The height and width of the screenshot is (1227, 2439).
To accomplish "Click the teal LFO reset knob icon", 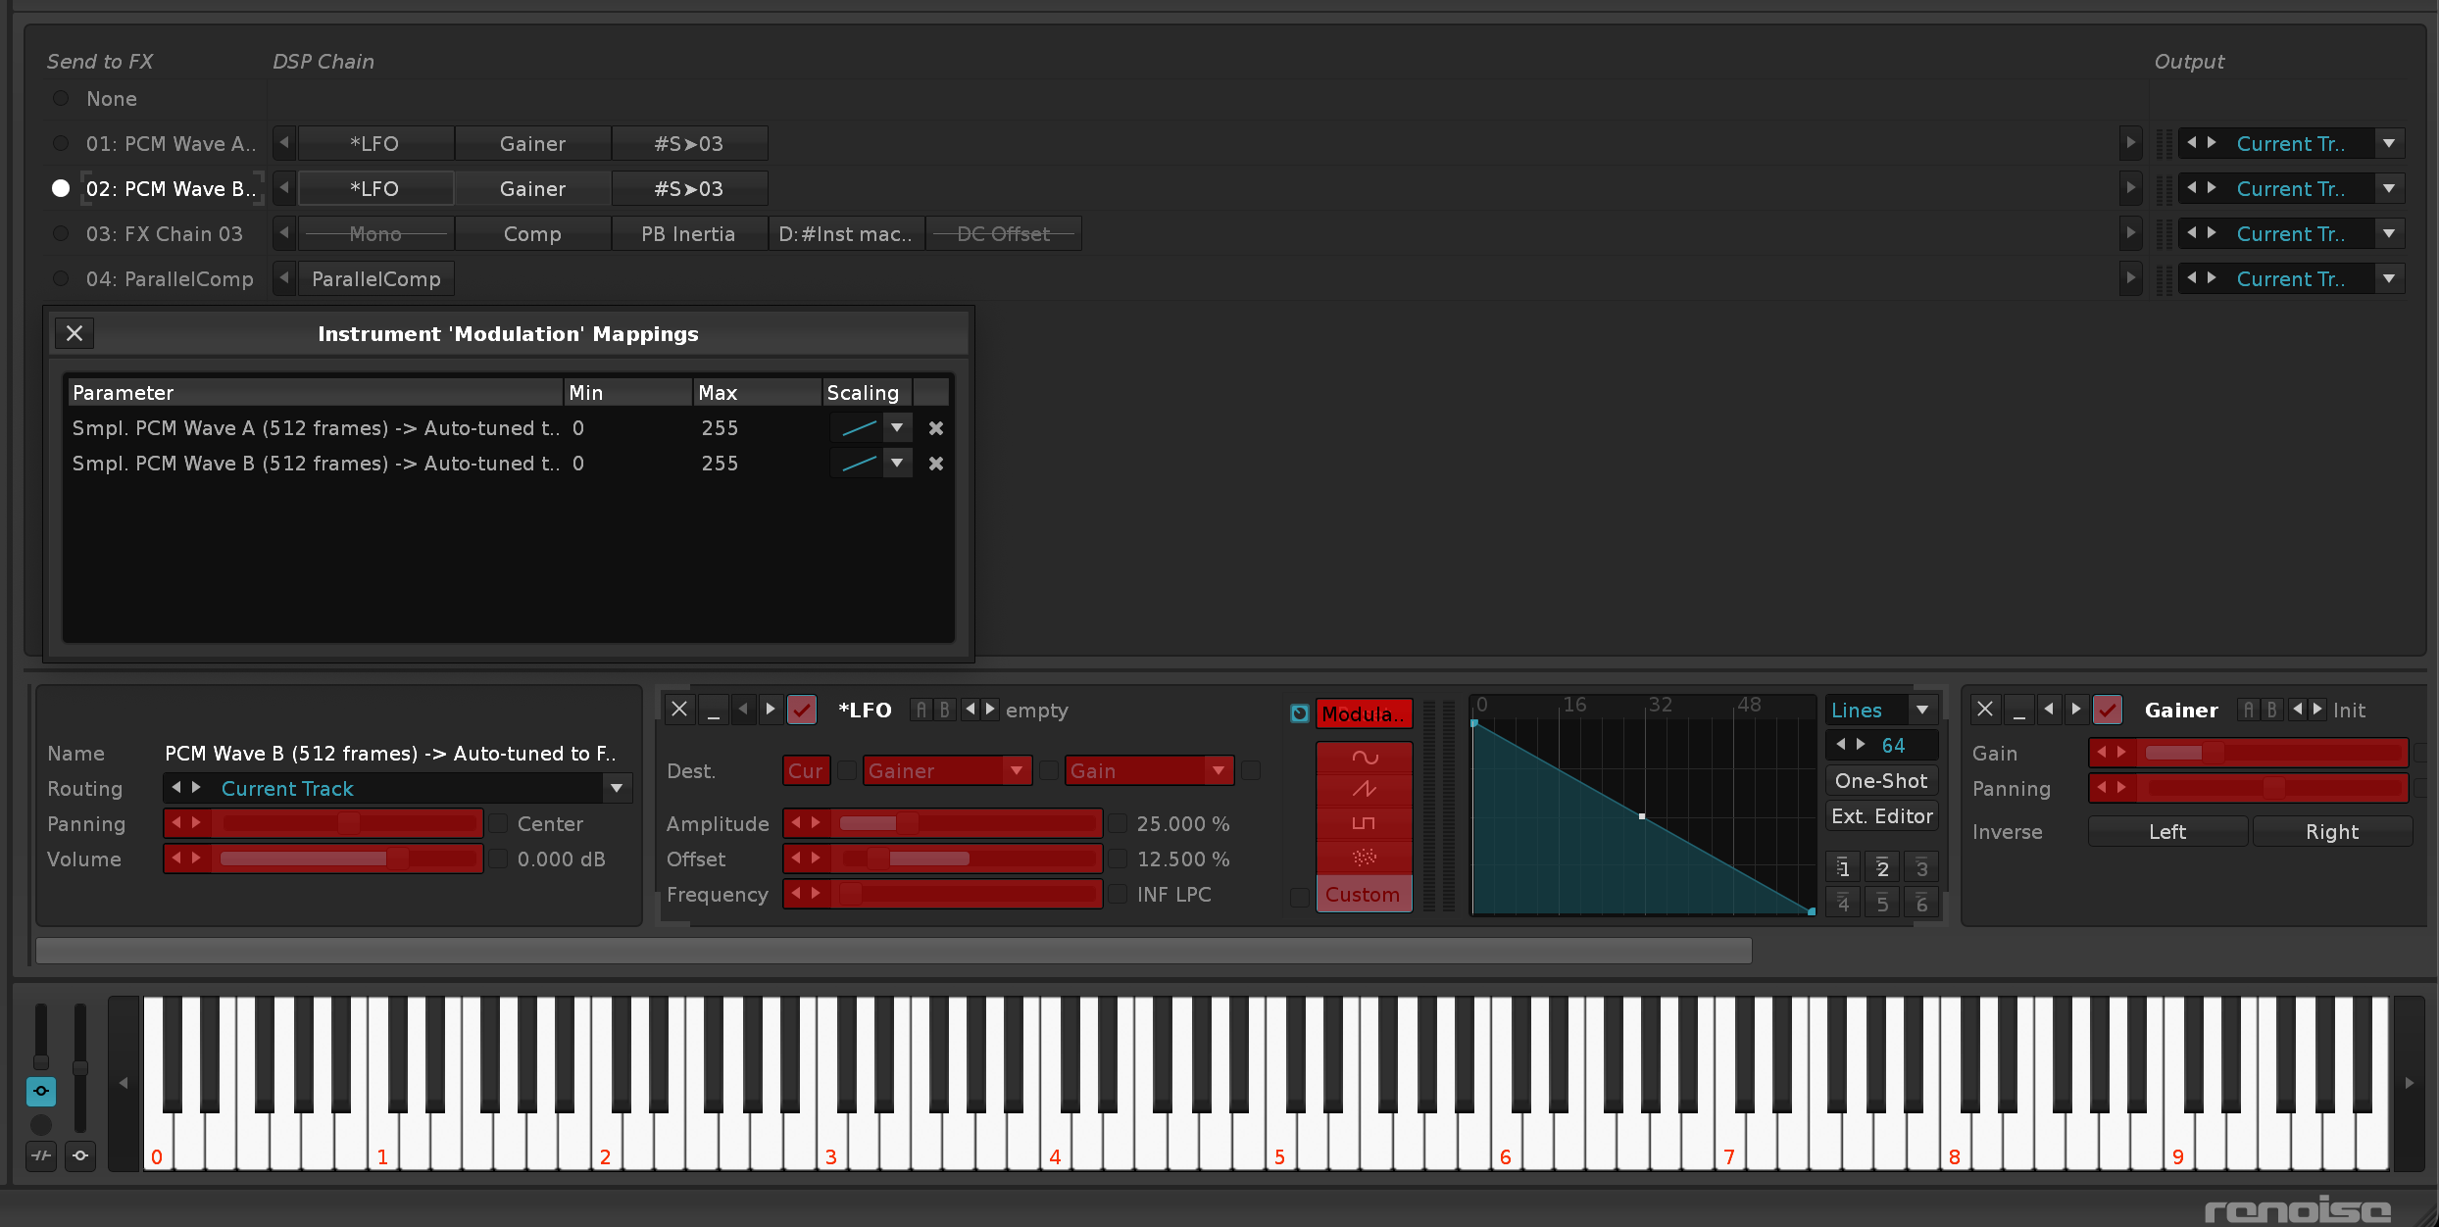I will point(1300,713).
